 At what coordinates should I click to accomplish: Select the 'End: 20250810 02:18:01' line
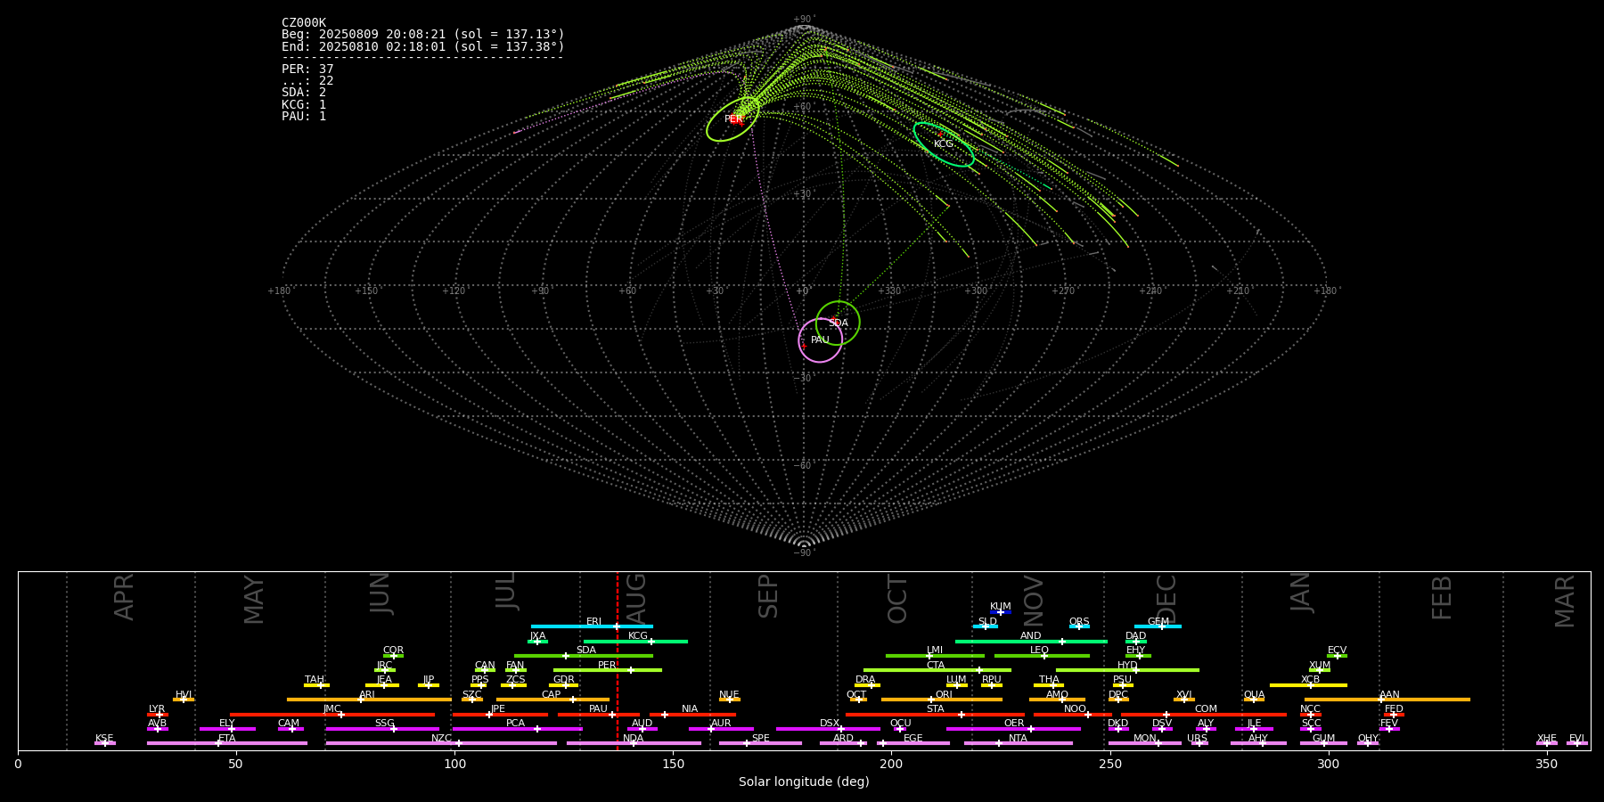pos(423,46)
